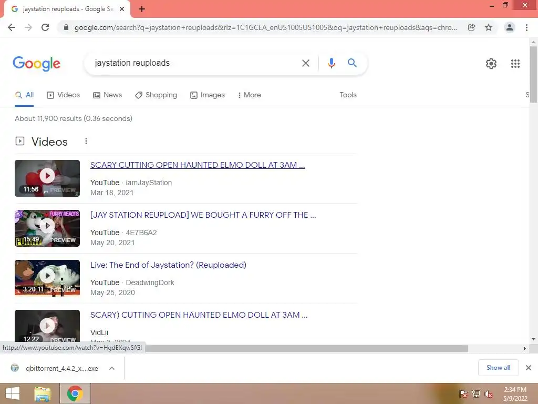
Task: Switch to the All results tab
Action: 24,95
